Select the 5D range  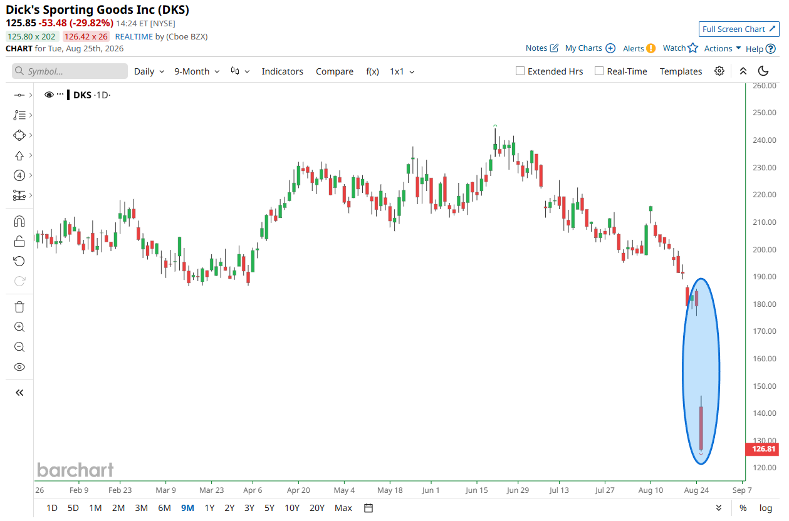[x=73, y=508]
